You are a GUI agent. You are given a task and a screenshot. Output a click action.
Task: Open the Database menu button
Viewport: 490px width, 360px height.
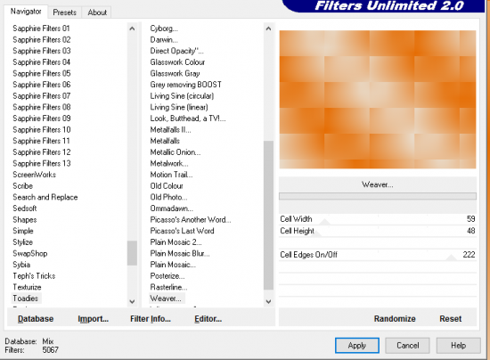click(x=36, y=319)
